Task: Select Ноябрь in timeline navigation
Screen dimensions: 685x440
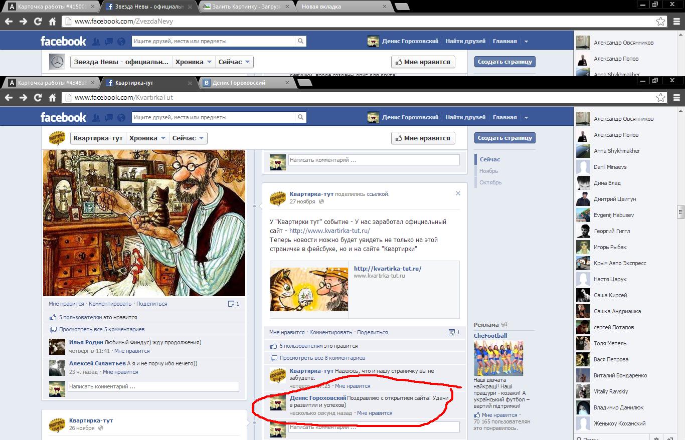Action: pyautogui.click(x=488, y=171)
